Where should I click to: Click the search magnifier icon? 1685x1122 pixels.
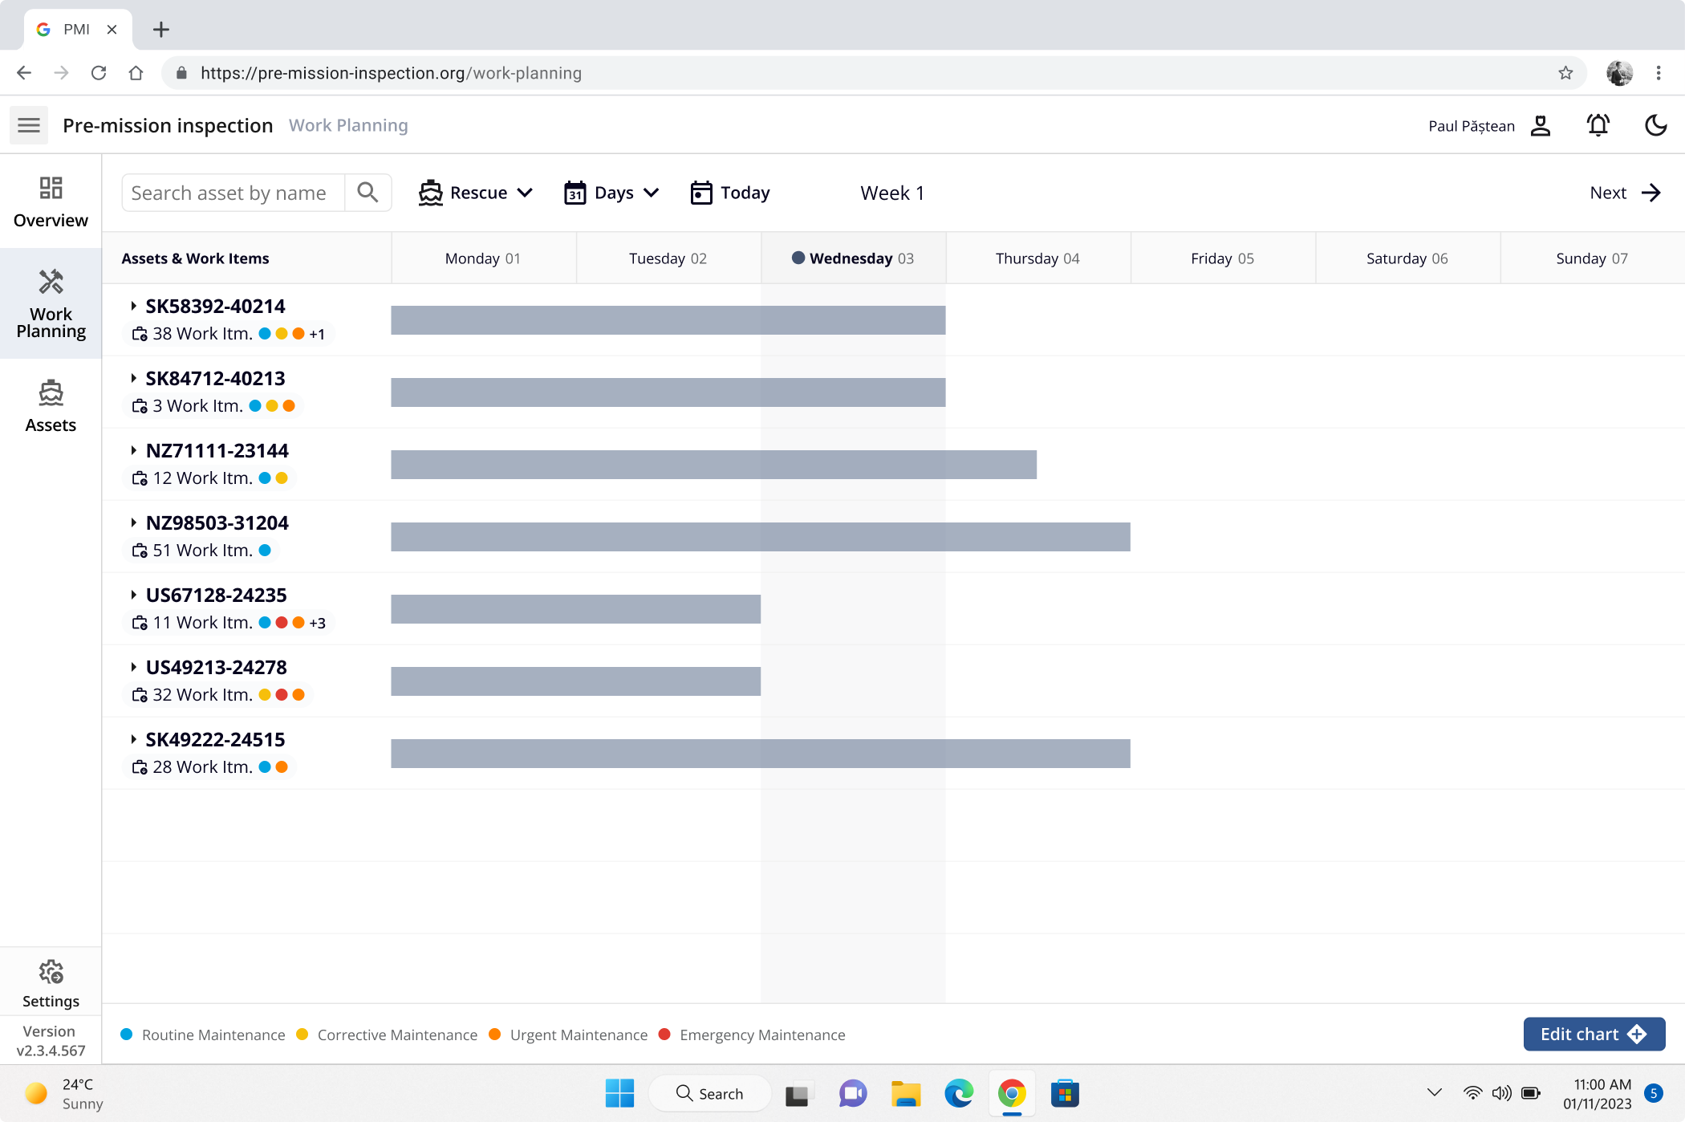[x=367, y=193]
